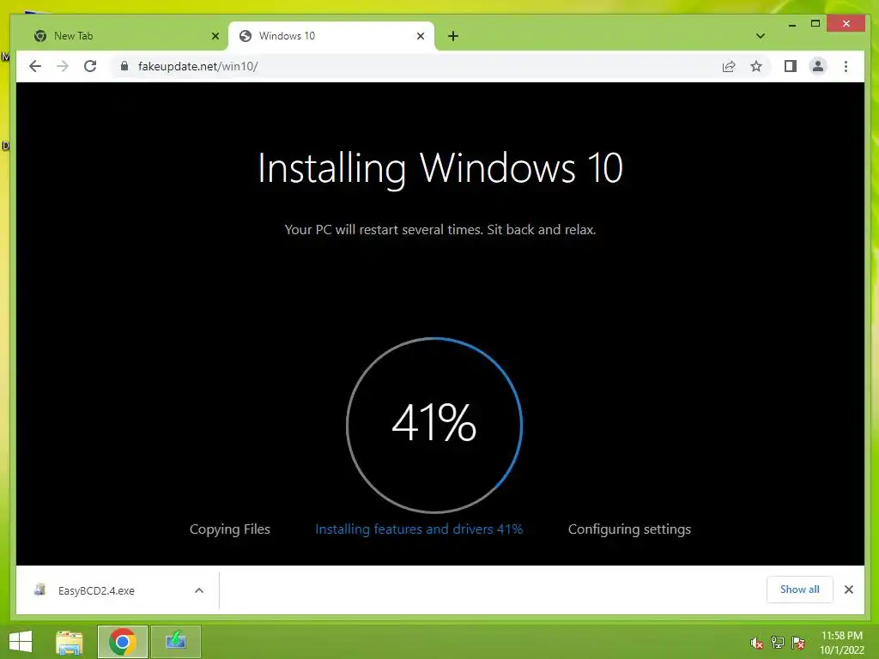Go back with the browser back arrow
The width and height of the screenshot is (879, 659).
(34, 66)
